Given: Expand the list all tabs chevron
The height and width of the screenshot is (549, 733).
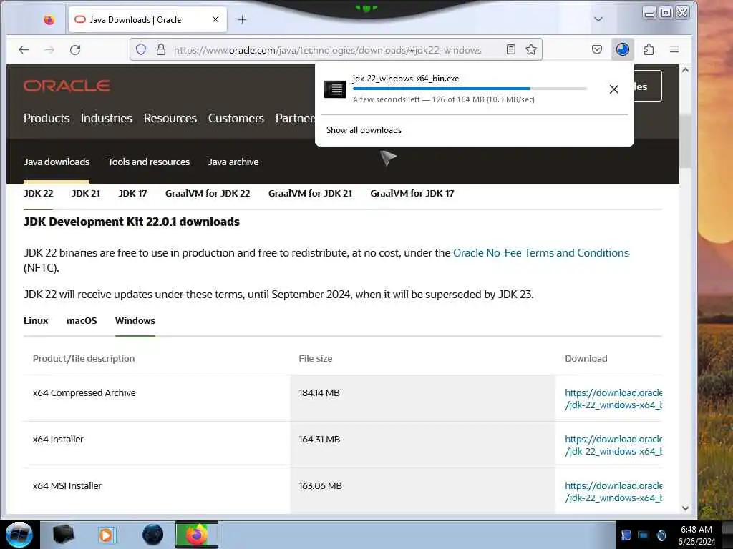Looking at the screenshot, I should [x=598, y=19].
